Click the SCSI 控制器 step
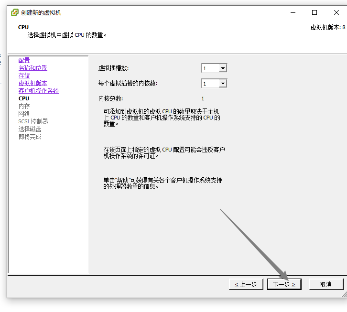Viewport: 347px width, 312px height. pos(33,121)
